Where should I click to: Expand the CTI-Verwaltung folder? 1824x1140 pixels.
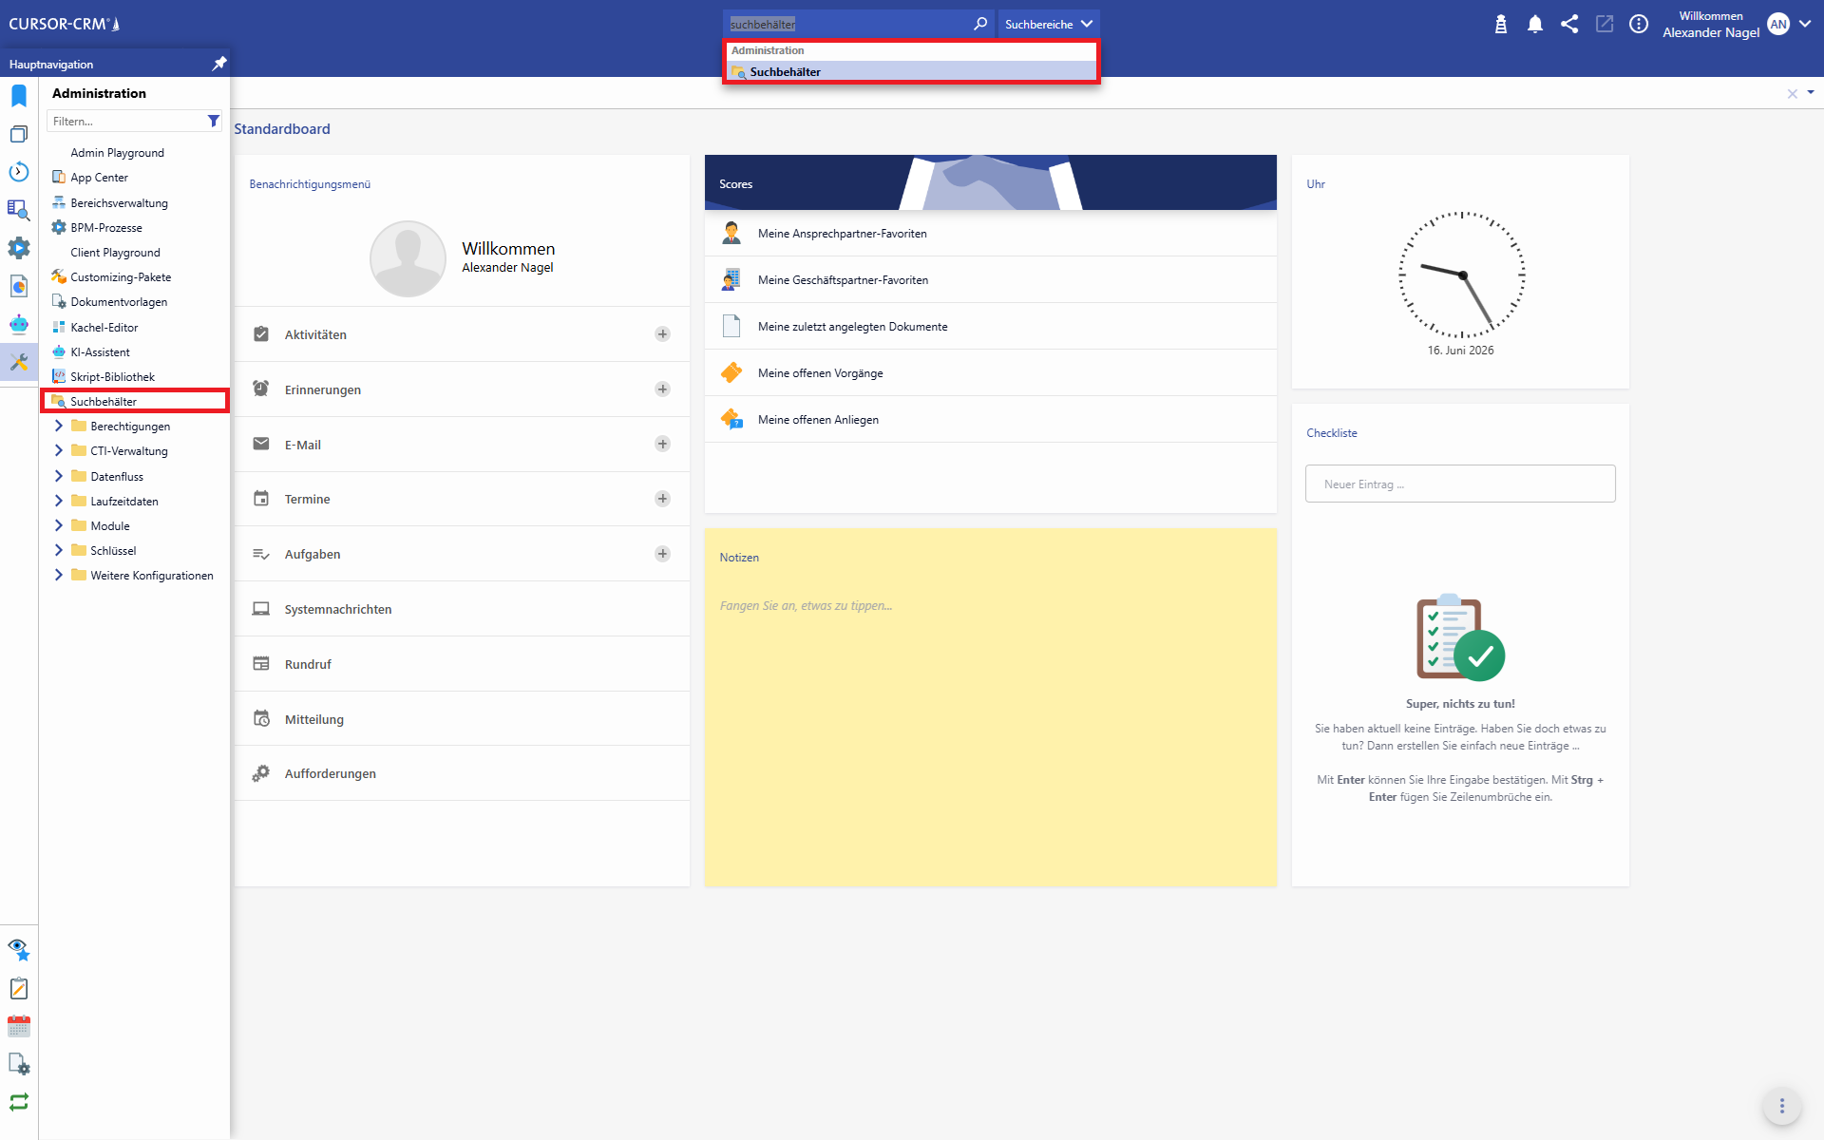pyautogui.click(x=59, y=450)
